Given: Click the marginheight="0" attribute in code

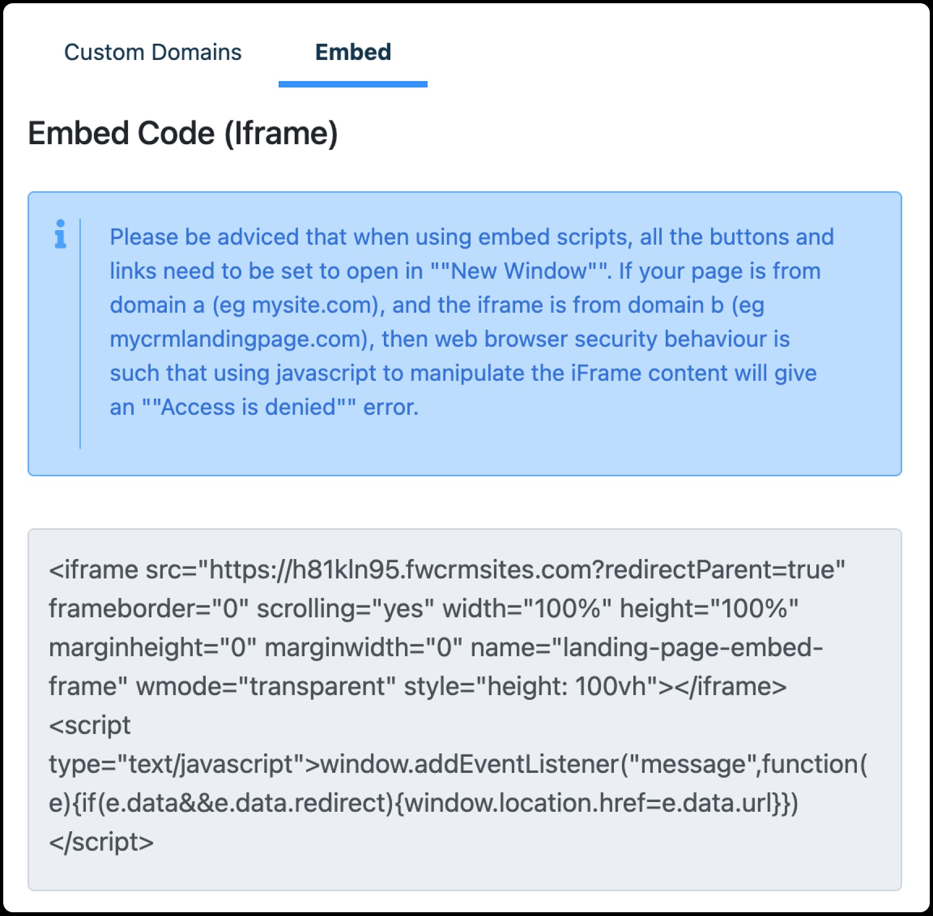Looking at the screenshot, I should pos(153,648).
